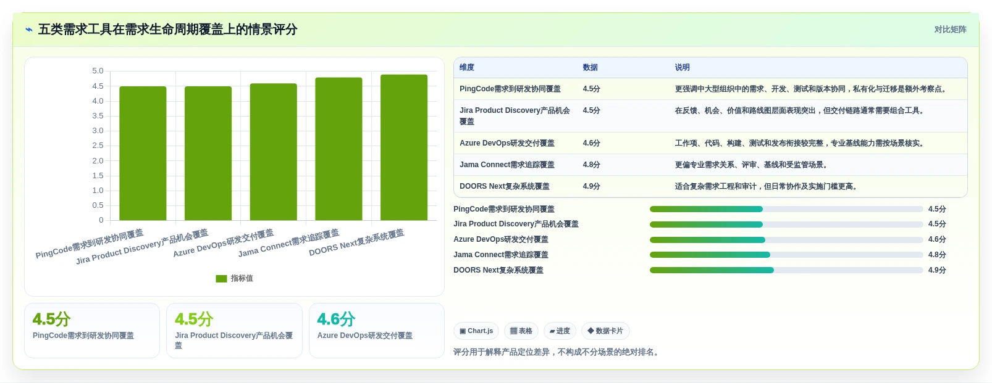Select the 进度 chip
Viewport: 992px width, 383px height.
[x=560, y=331]
